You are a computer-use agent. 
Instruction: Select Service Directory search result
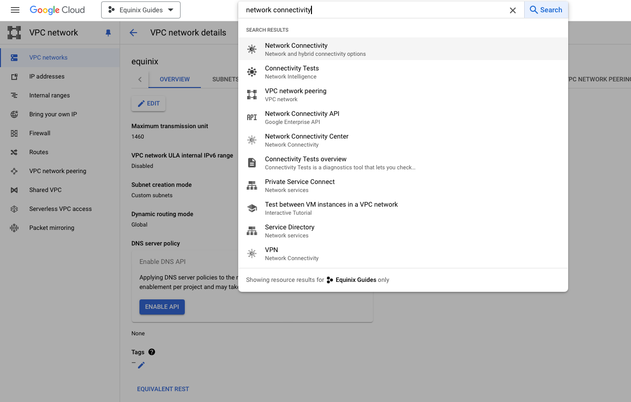tap(403, 231)
